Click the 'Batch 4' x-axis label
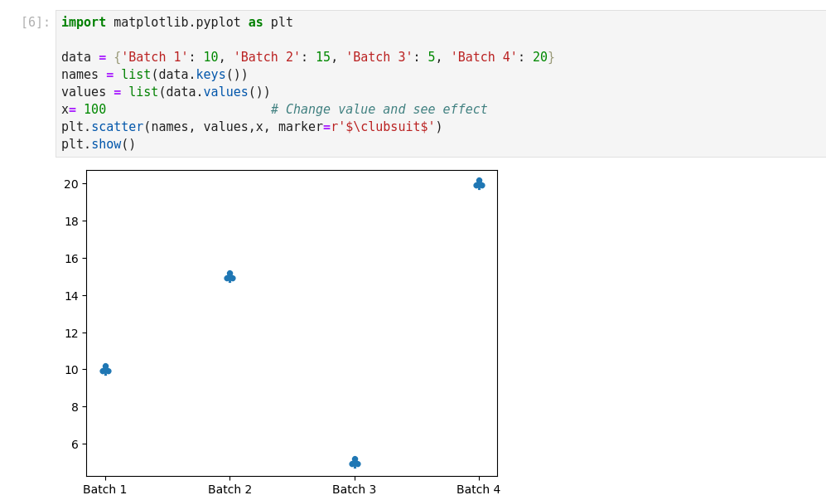The image size is (826, 500). point(479,489)
